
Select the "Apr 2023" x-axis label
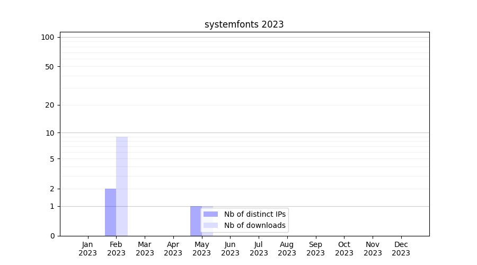click(173, 249)
